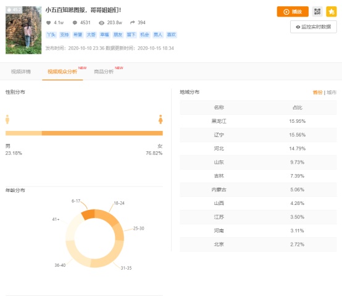Click the female figure icon

[161, 119]
